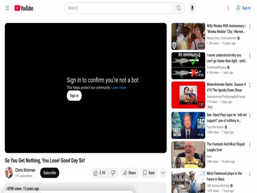Click the '439K views 13 years ago' description
257x193 pixels.
(23, 189)
